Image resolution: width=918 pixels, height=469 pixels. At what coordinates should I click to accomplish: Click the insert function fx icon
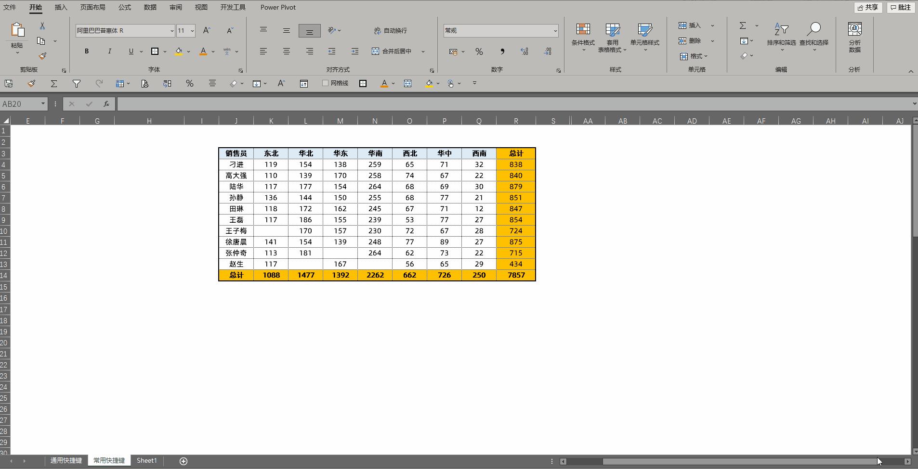(106, 104)
